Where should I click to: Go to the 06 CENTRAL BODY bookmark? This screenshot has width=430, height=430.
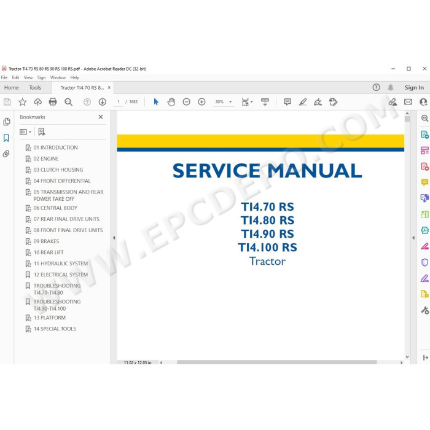pos(55,208)
